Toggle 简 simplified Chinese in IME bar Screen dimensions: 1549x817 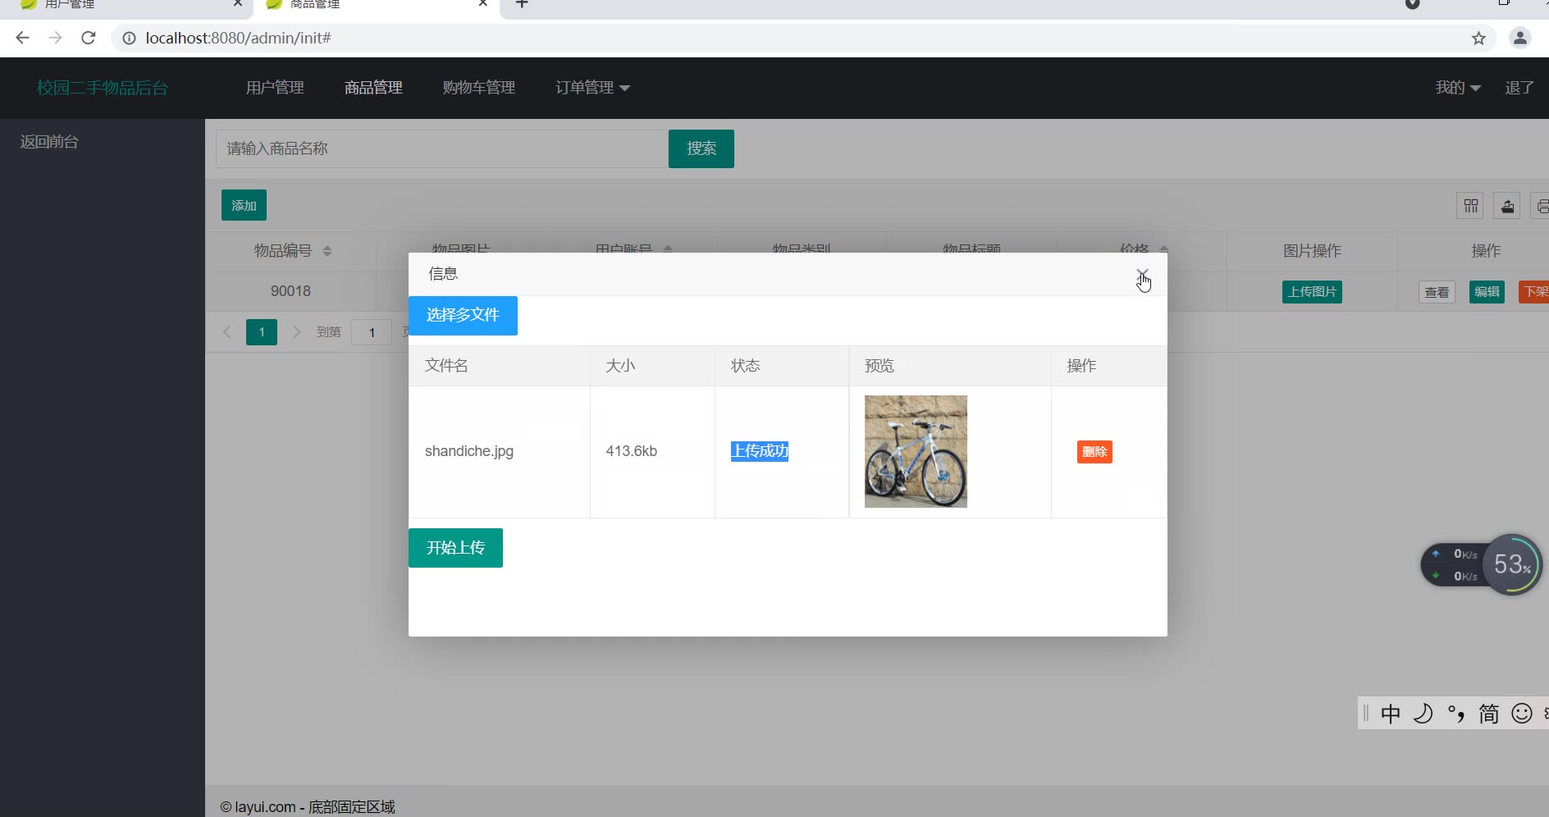(x=1488, y=714)
